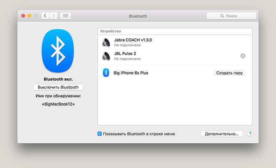The height and width of the screenshot is (168, 276).
Task: Click the Bluetooth вкл. status label
Action: click(58, 79)
